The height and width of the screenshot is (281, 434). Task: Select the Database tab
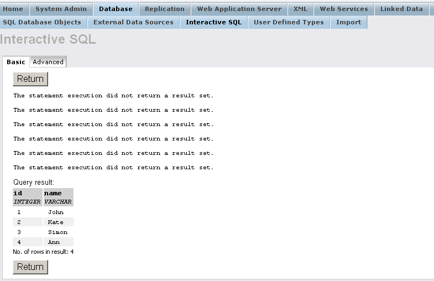[x=116, y=9]
